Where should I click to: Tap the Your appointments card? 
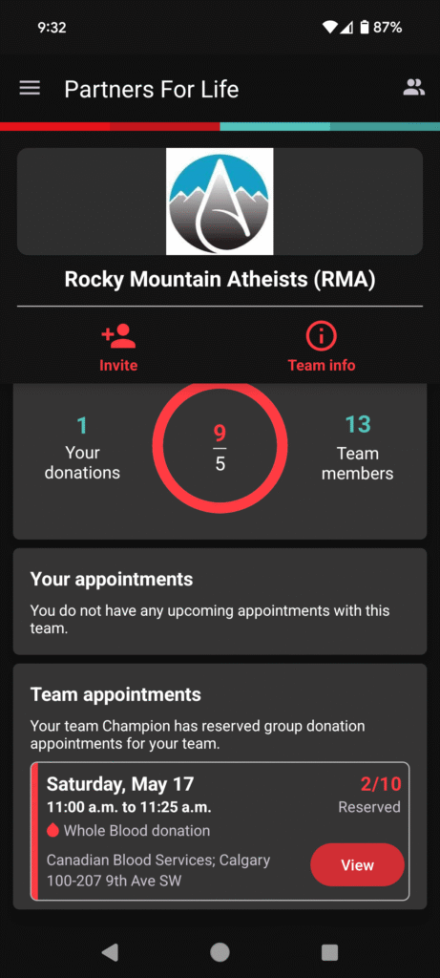(x=220, y=602)
